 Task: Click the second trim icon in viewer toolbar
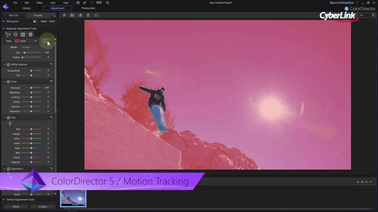point(72,15)
